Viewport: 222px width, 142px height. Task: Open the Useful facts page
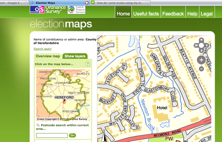coord(146,14)
